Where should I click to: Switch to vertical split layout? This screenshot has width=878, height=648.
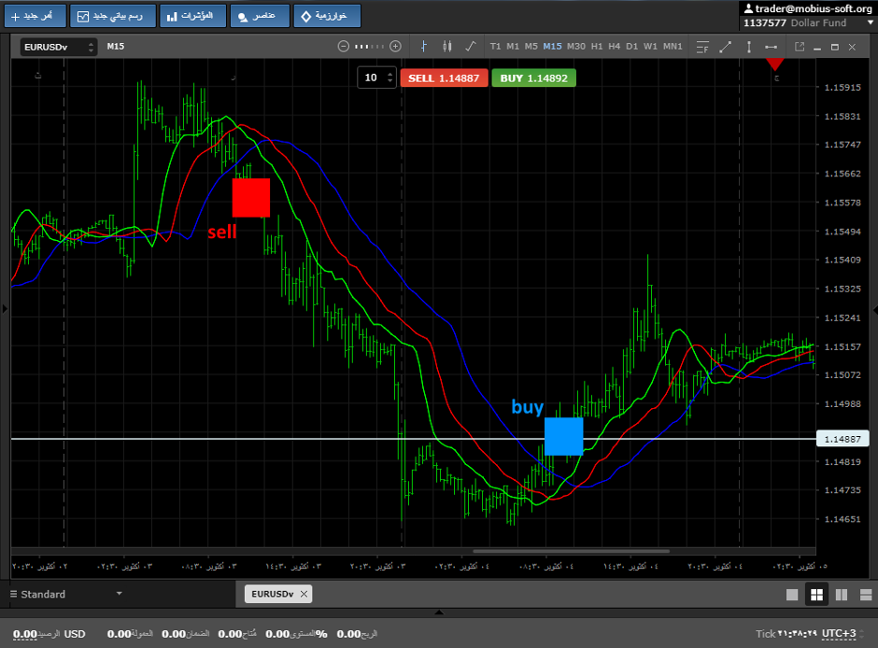coord(841,594)
